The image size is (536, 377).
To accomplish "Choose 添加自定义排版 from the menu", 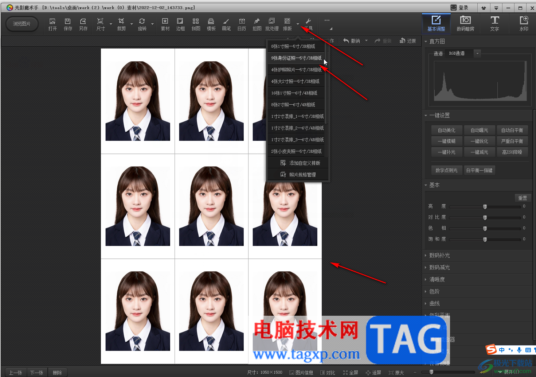I will tap(298, 163).
